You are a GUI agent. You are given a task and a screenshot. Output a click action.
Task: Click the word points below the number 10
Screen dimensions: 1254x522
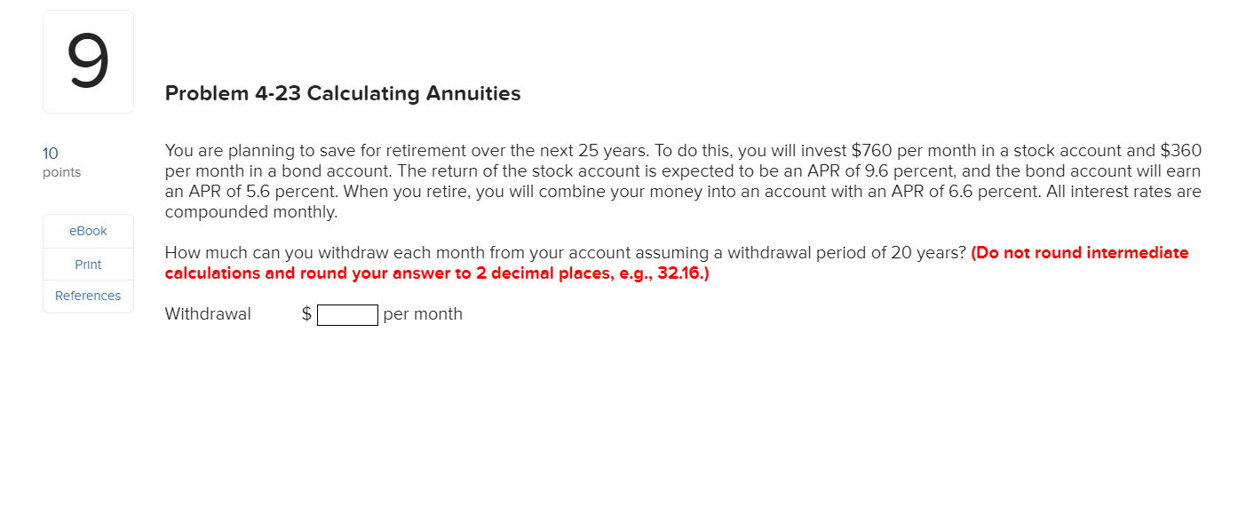click(x=60, y=172)
